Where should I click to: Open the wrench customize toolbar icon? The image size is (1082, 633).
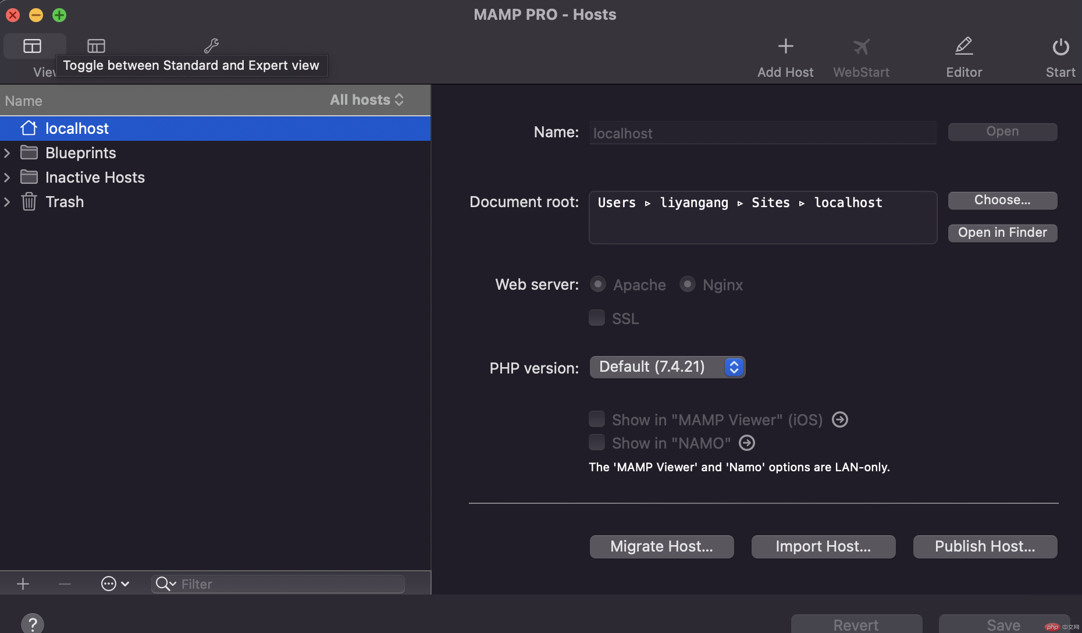[211, 45]
